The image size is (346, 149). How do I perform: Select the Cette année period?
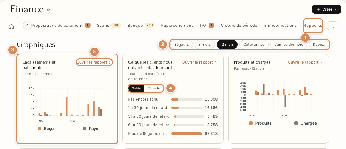pos(254,44)
